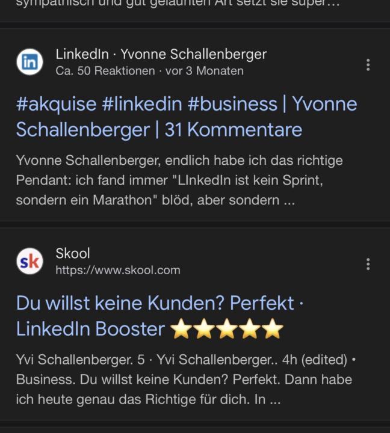Tap the "LinkedIn · Yvonne Schallenberger" source label
390x433 pixels.
click(x=161, y=54)
